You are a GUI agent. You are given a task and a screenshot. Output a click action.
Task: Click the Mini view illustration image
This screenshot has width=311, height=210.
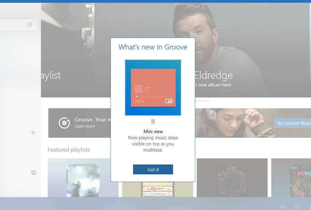[x=153, y=88]
